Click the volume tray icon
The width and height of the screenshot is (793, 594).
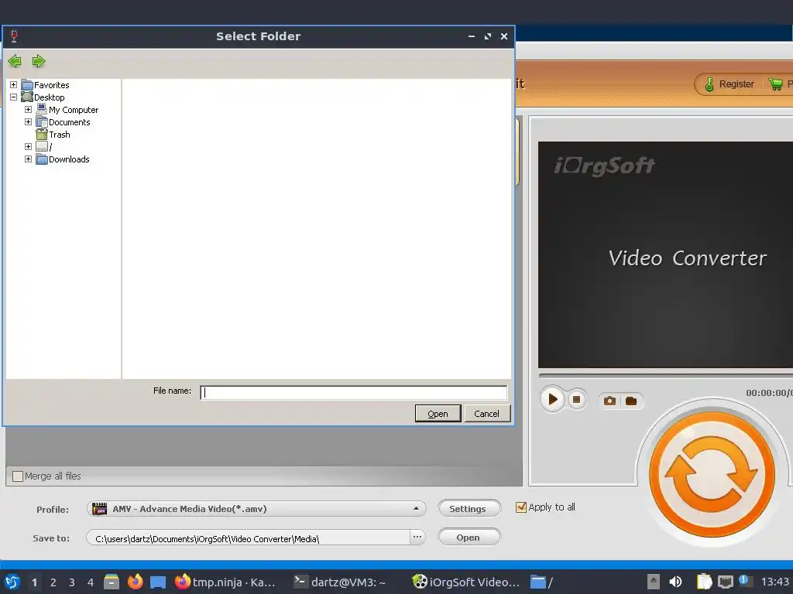point(675,582)
